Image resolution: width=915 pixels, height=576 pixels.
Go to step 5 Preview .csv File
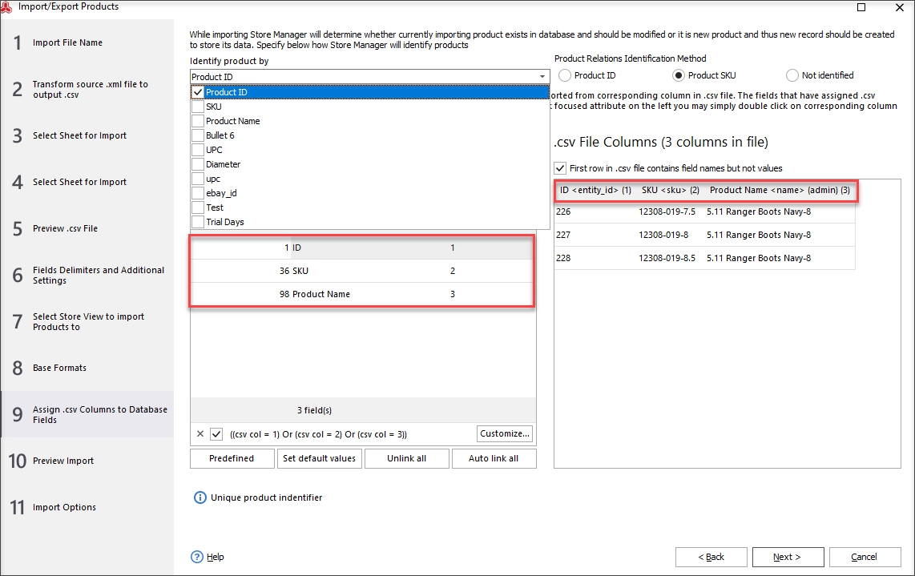click(x=87, y=228)
